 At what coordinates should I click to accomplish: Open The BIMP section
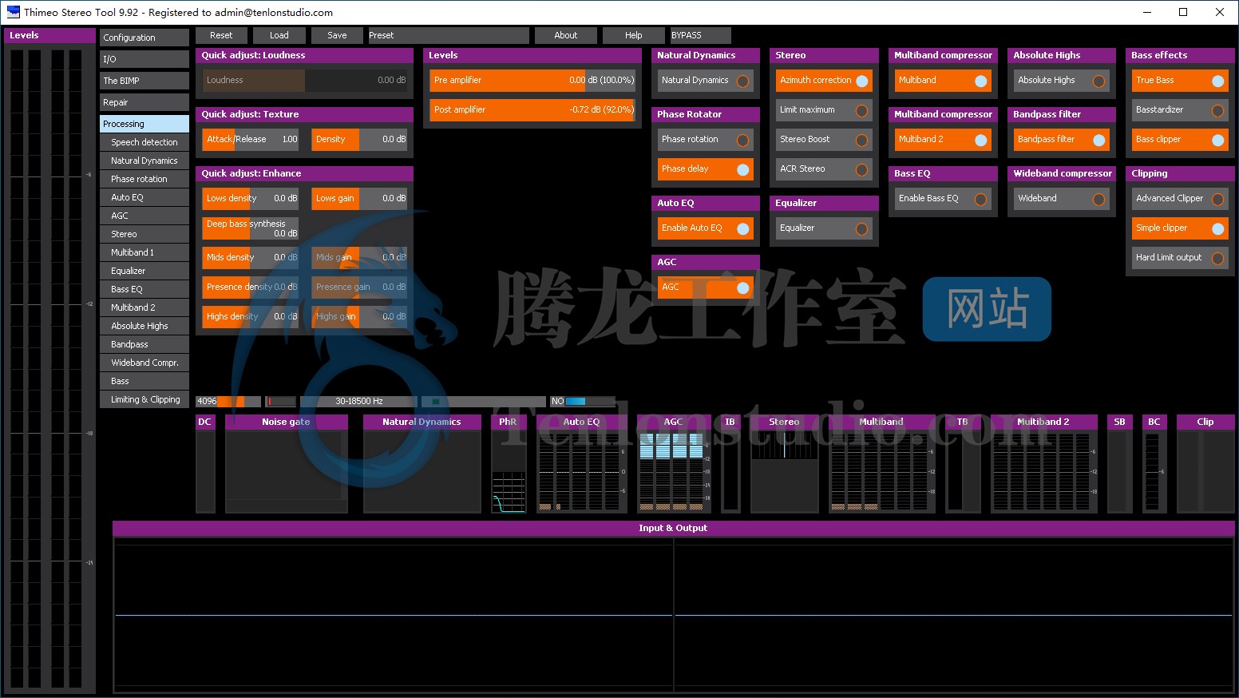pos(144,81)
